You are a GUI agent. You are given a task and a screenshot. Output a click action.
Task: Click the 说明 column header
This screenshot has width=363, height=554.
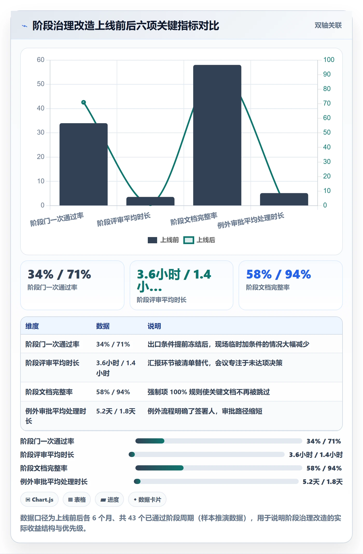click(x=155, y=326)
